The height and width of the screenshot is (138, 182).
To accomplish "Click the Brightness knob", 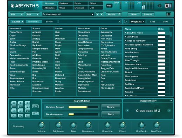I will [x=59, y=125].
